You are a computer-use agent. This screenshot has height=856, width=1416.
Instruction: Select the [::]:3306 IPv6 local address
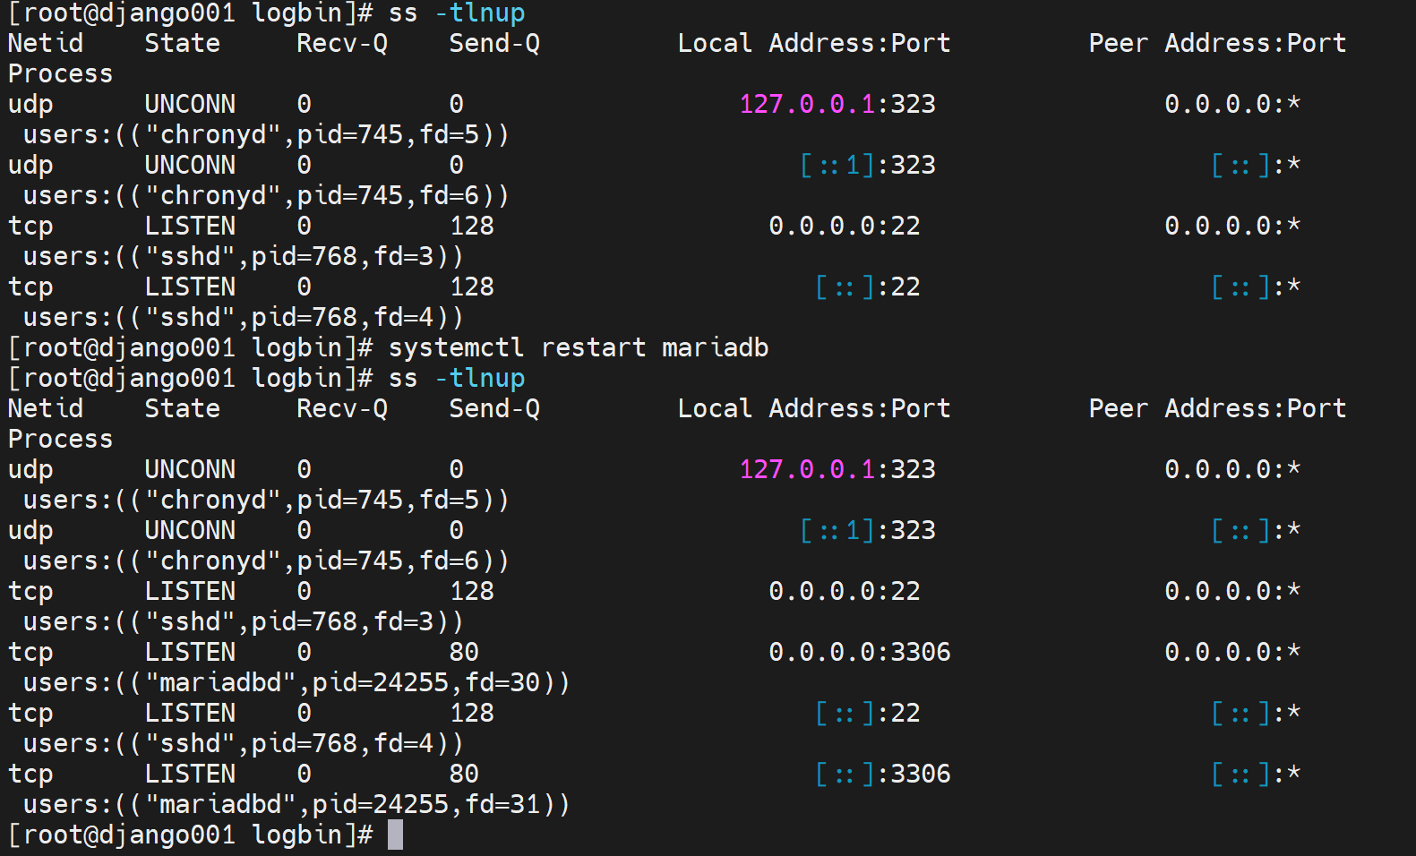coord(882,774)
